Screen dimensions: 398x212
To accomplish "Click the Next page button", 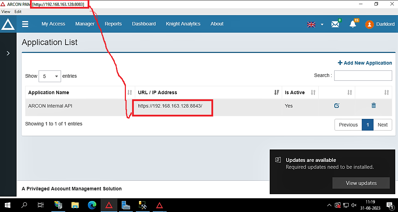I will tap(382, 125).
